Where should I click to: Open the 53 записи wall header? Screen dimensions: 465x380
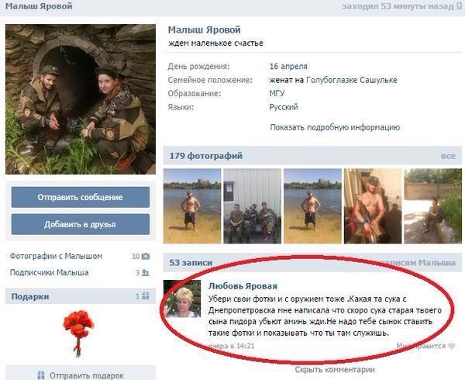[191, 263]
